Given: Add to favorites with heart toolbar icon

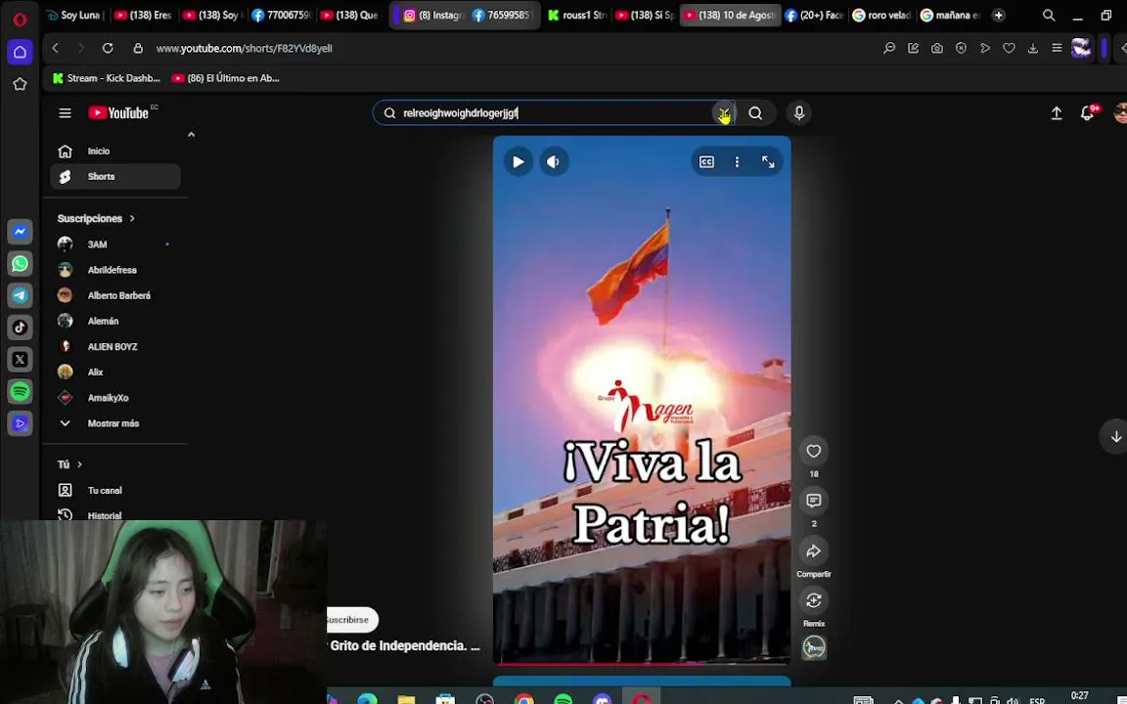Looking at the screenshot, I should (x=1010, y=48).
